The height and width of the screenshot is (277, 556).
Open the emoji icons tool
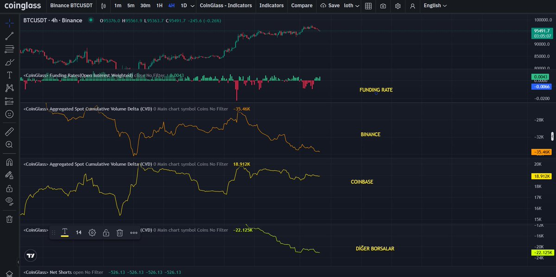point(9,114)
